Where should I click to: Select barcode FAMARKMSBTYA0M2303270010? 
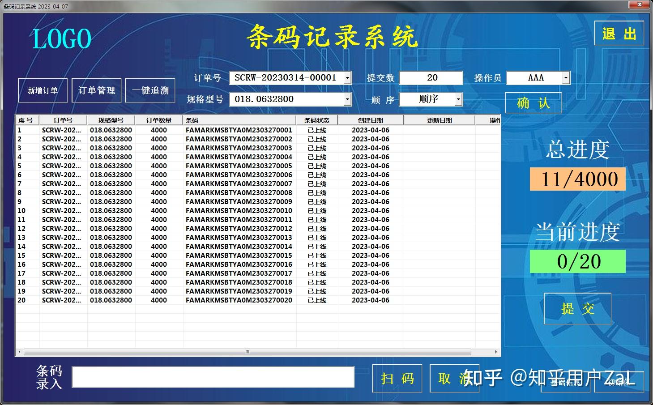239,211
